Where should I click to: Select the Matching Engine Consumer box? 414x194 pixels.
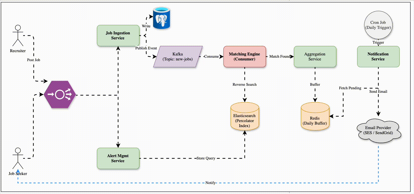click(x=245, y=57)
